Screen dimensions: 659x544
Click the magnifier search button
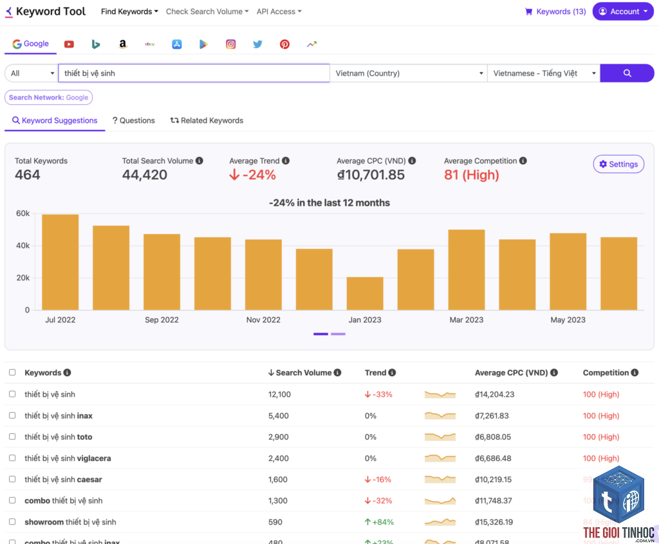point(627,73)
